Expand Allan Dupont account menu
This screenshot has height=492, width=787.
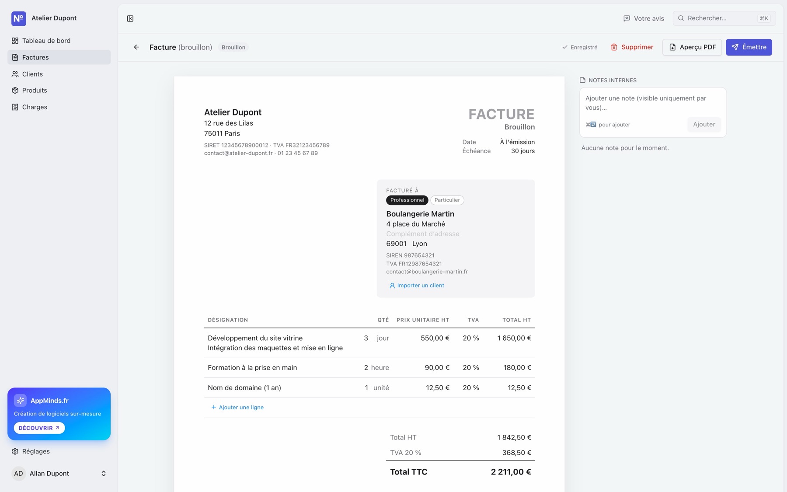(x=59, y=474)
